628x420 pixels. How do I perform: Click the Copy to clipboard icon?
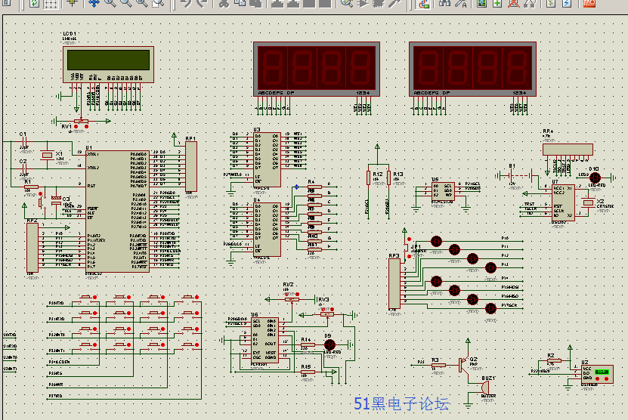coord(240,3)
